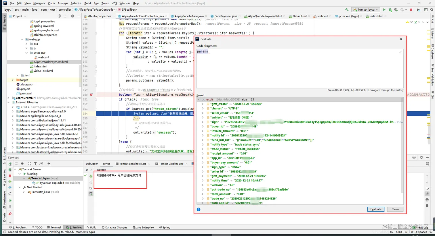Click the Deploy All icon in the Services sidebar
The image size is (435, 236).
pos(10,181)
